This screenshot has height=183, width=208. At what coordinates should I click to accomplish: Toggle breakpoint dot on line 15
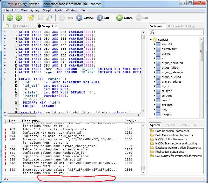pyautogui.click(x=5, y=79)
